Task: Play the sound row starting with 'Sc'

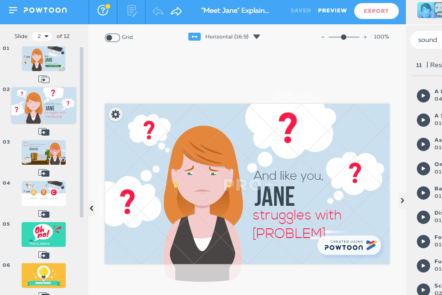Action: [423, 290]
